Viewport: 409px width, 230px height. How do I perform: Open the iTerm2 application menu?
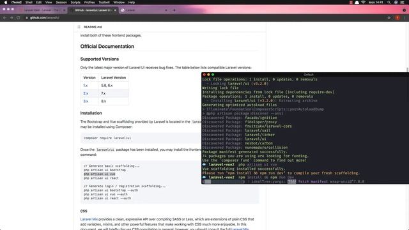pos(17,3)
